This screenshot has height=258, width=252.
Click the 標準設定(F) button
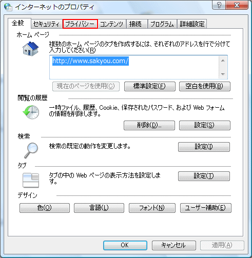tap(150, 86)
